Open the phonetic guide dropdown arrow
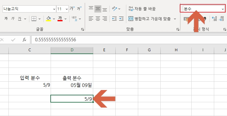This screenshot has height=116, width=227. tap(80, 19)
